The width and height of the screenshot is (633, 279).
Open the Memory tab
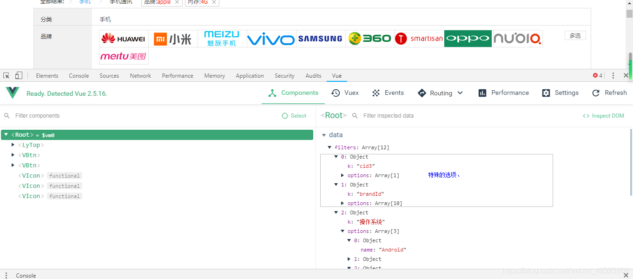coord(214,76)
